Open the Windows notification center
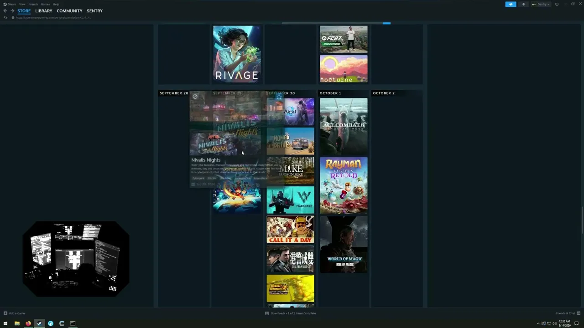This screenshot has width=584, height=328. pos(577,323)
